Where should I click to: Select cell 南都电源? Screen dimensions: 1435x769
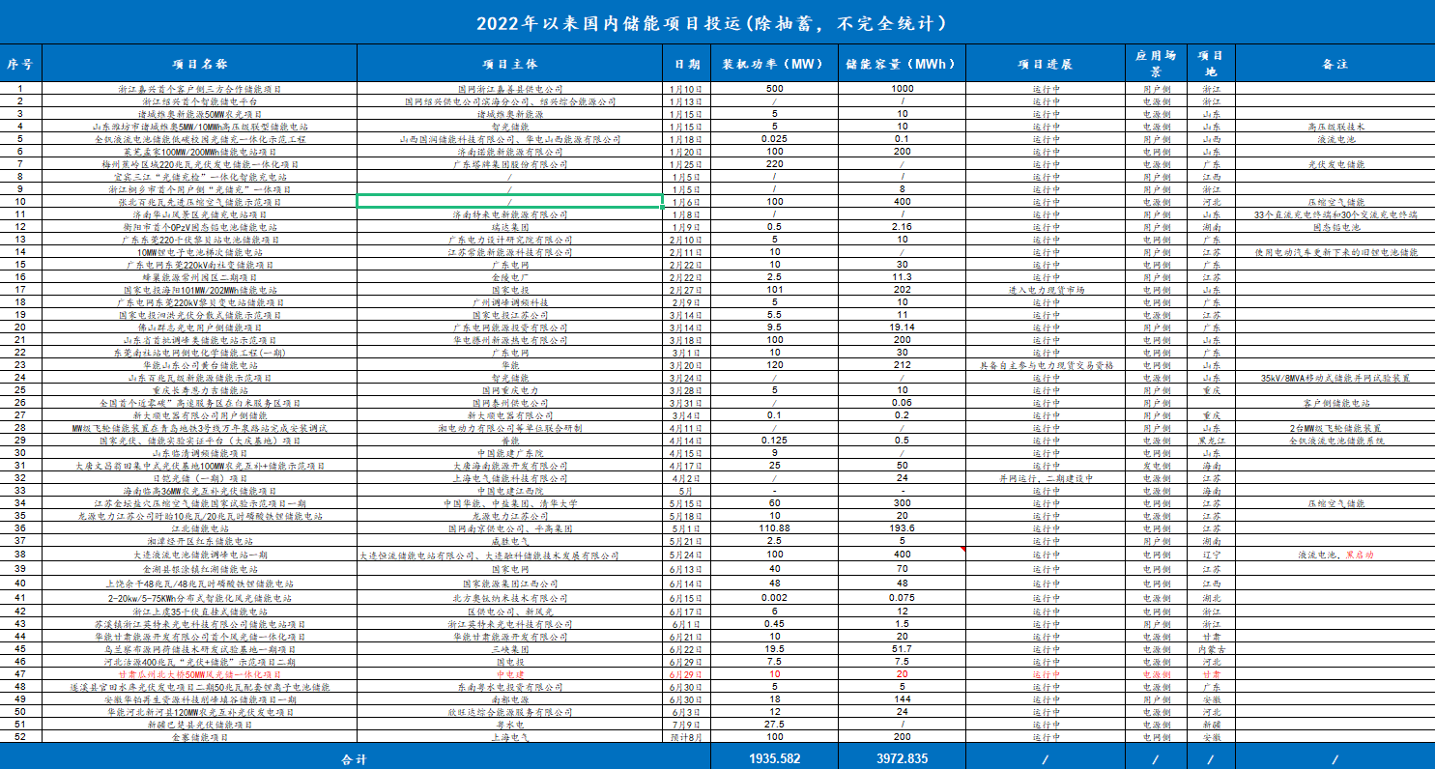tap(510, 699)
